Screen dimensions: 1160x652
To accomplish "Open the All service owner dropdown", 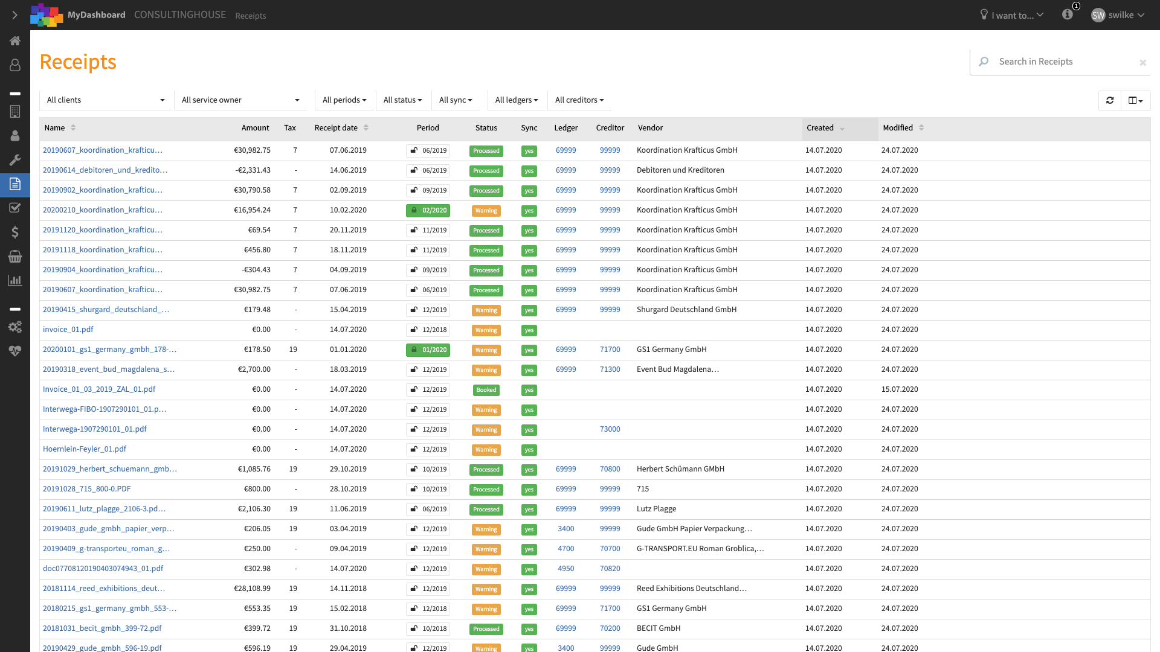I will click(240, 100).
